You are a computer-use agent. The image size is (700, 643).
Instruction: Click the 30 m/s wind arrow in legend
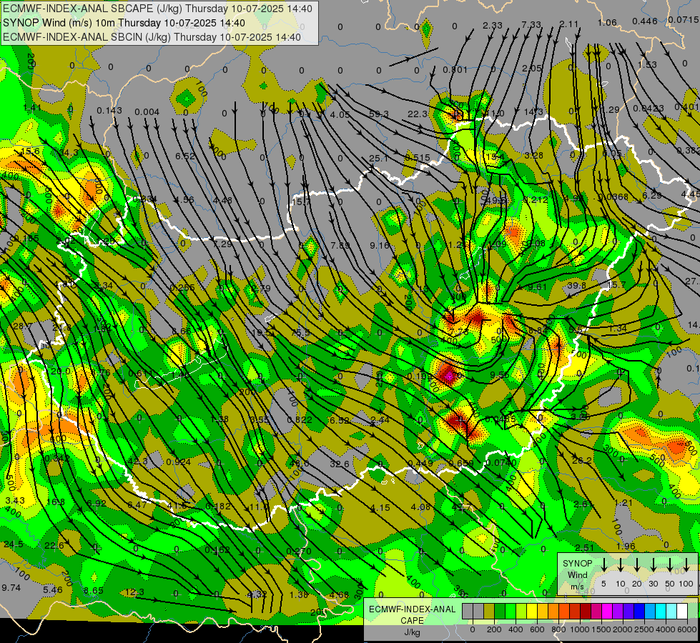pyautogui.click(x=654, y=564)
